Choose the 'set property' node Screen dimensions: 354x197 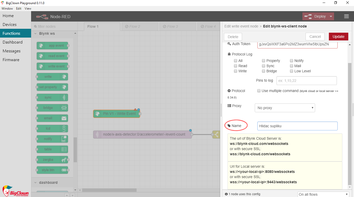tap(52, 87)
